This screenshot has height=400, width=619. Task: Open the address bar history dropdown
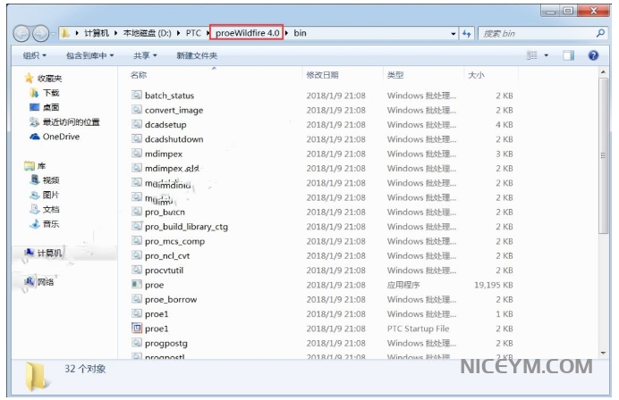(454, 34)
